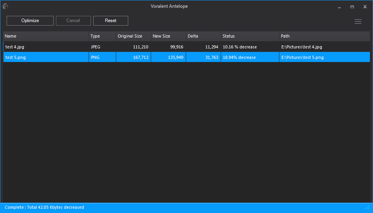Click original size value 167,712
The image size is (373, 213).
(x=141, y=57)
